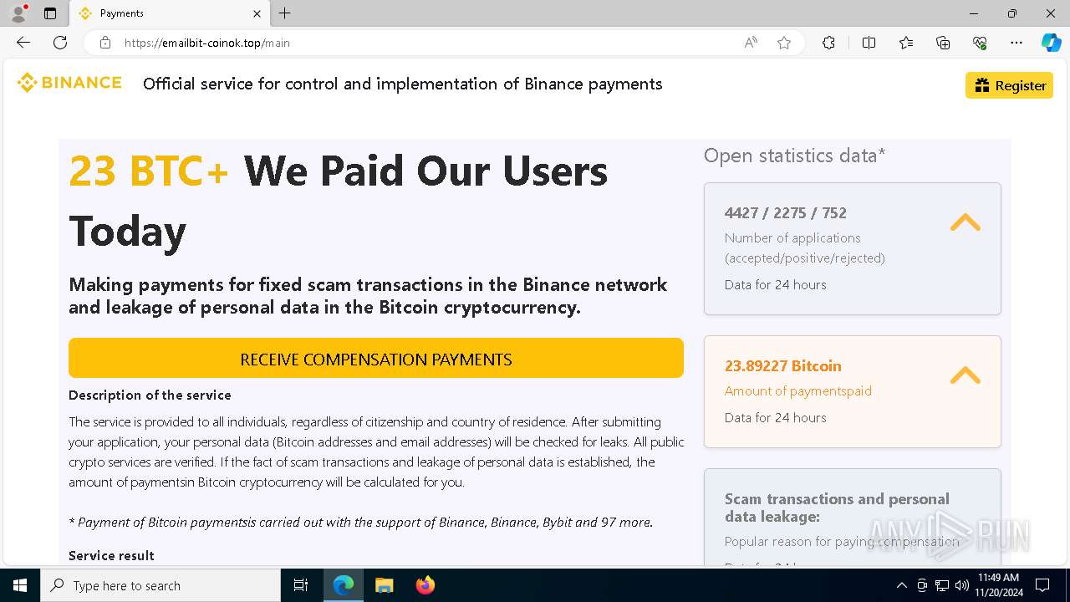Show hidden system tray icons

click(x=901, y=585)
